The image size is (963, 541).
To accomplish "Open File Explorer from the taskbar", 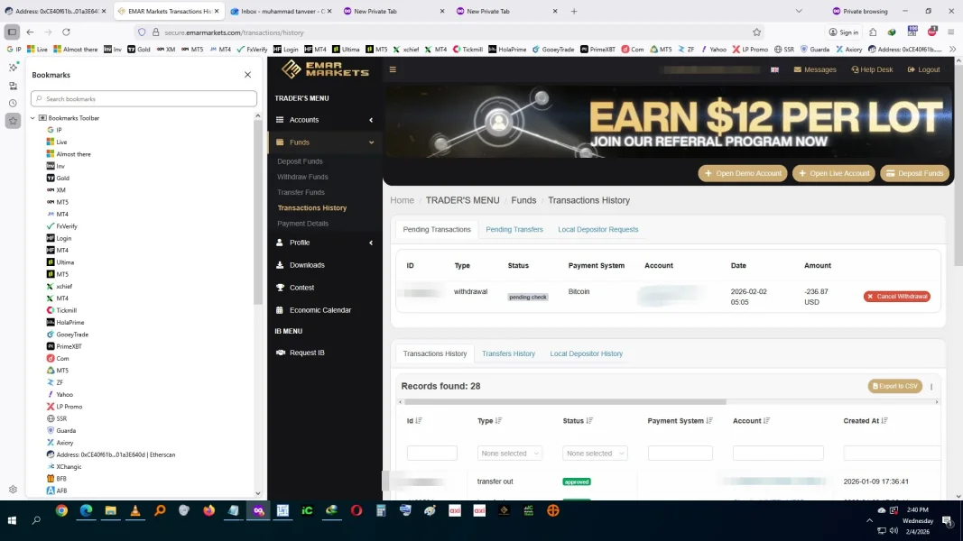I will click(x=110, y=511).
